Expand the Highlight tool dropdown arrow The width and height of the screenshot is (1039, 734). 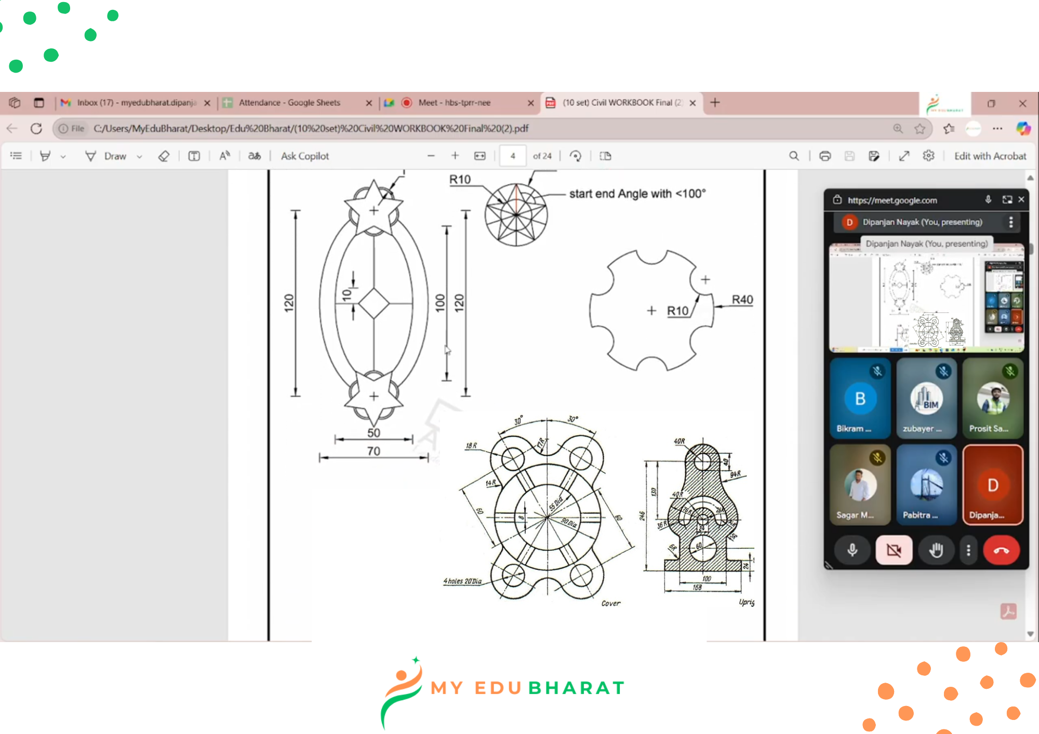[63, 157]
